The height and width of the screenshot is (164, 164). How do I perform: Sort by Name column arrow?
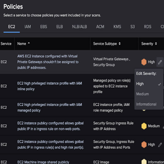(29, 43)
